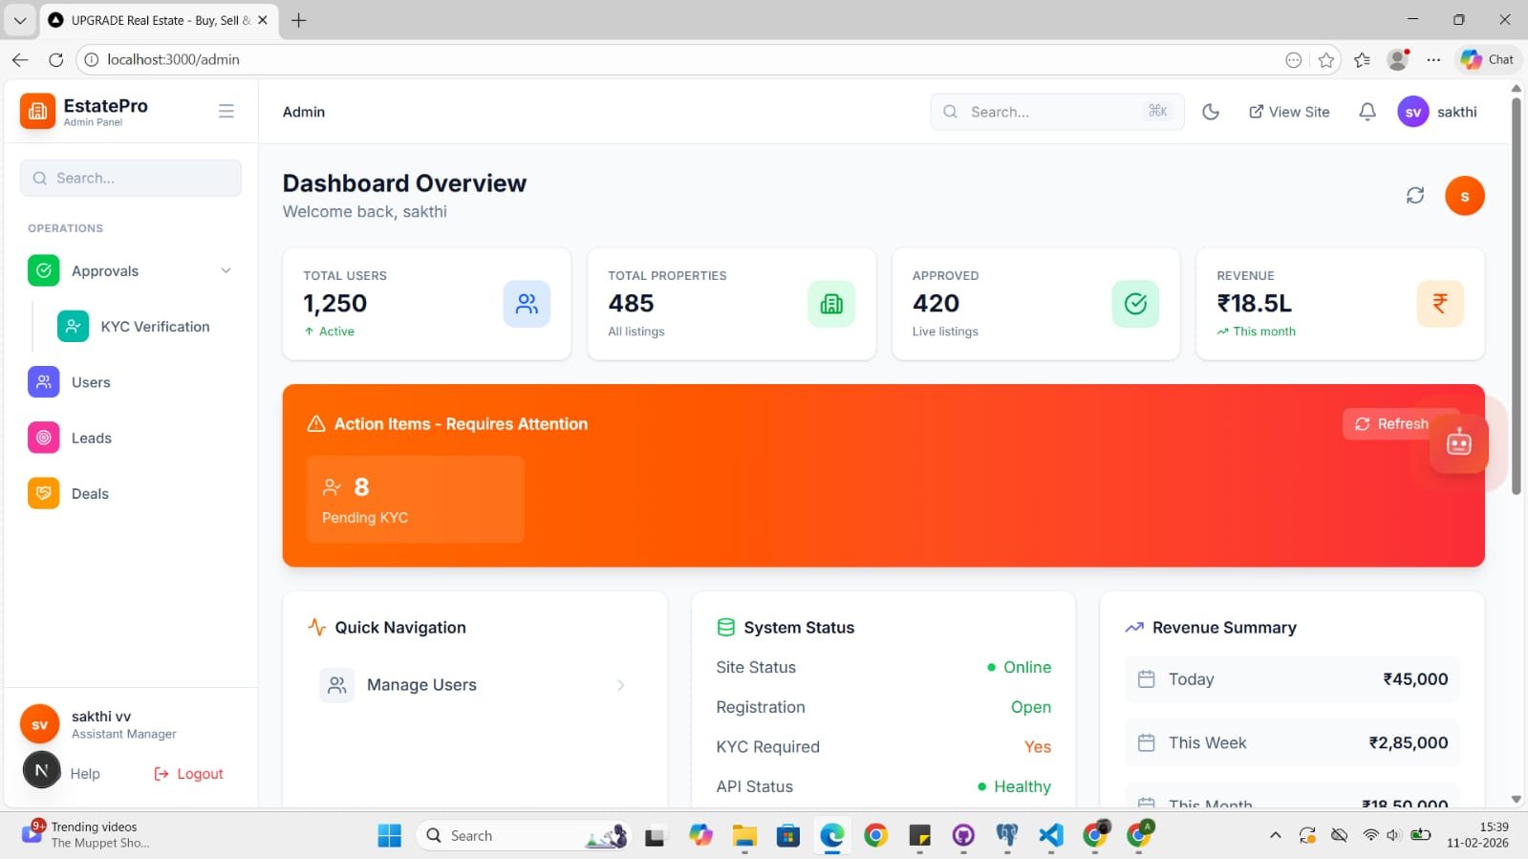
Task: Click the black N circle icon
Action: (41, 770)
